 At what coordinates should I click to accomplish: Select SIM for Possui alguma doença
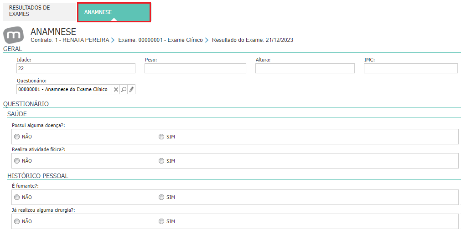(161, 137)
